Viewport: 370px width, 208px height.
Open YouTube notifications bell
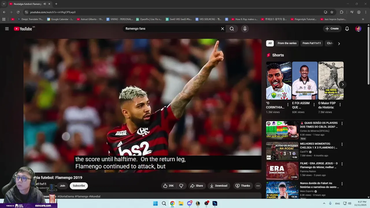coord(347,29)
